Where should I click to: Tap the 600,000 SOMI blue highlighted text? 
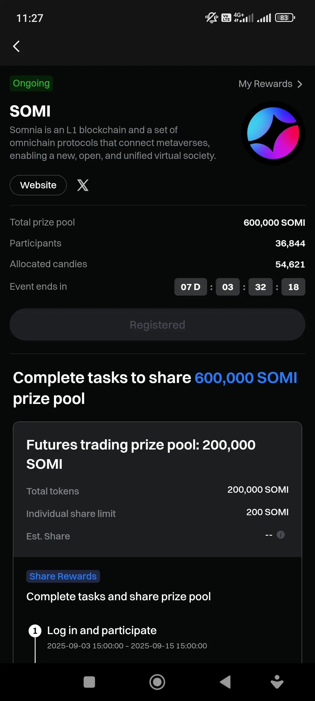(246, 378)
